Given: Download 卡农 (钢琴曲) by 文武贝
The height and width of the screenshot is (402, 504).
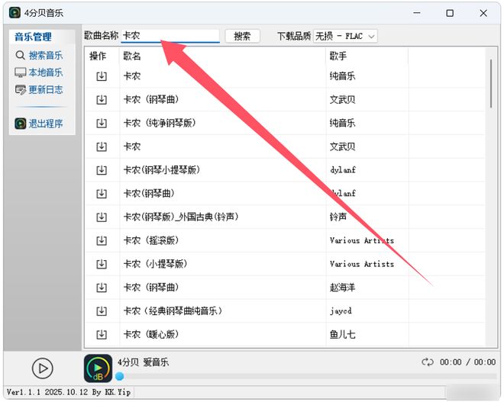Looking at the screenshot, I should click(102, 100).
